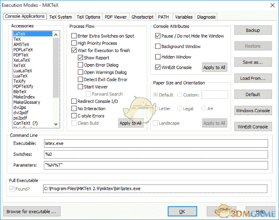Viewport: 279px width, 220px height.
Task: Check the Background Window option
Action: pyautogui.click(x=157, y=46)
